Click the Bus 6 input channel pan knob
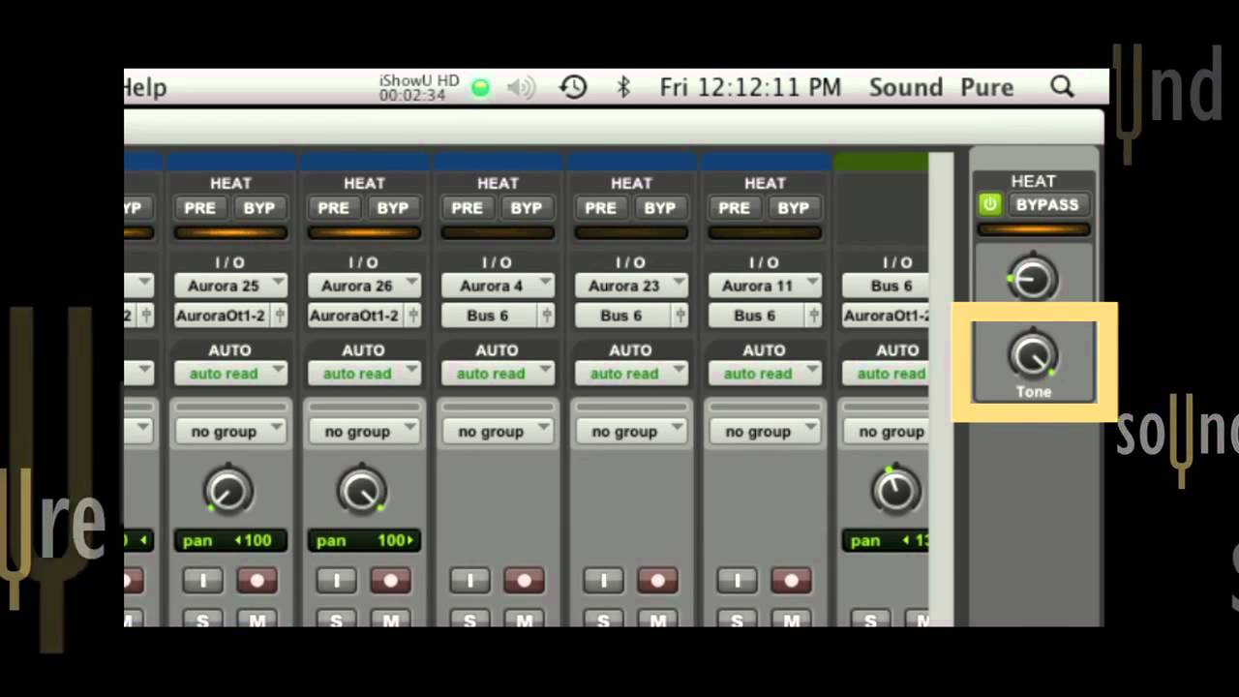1239x697 pixels. tap(894, 490)
